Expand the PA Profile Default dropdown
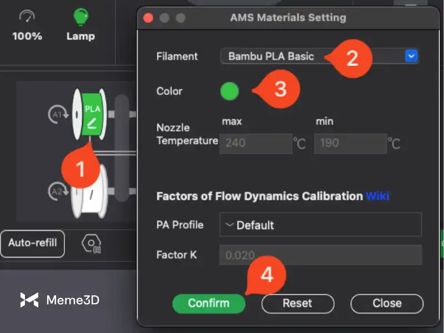444x333 pixels. [x=320, y=225]
